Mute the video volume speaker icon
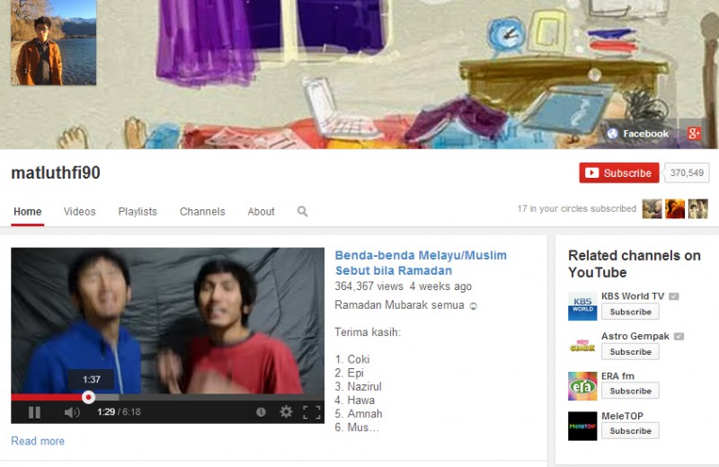 tap(71, 412)
